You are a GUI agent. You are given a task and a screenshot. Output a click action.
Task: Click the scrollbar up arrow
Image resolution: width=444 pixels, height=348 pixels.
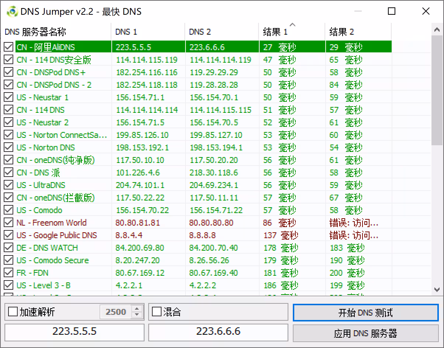437,30
